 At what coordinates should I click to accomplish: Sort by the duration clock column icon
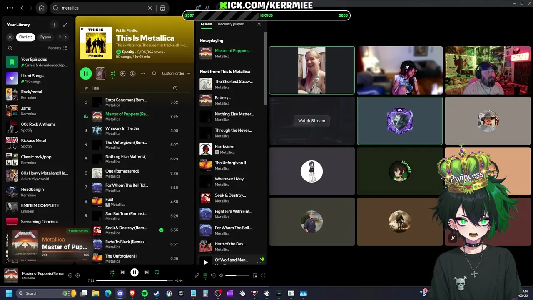pyautogui.click(x=175, y=88)
